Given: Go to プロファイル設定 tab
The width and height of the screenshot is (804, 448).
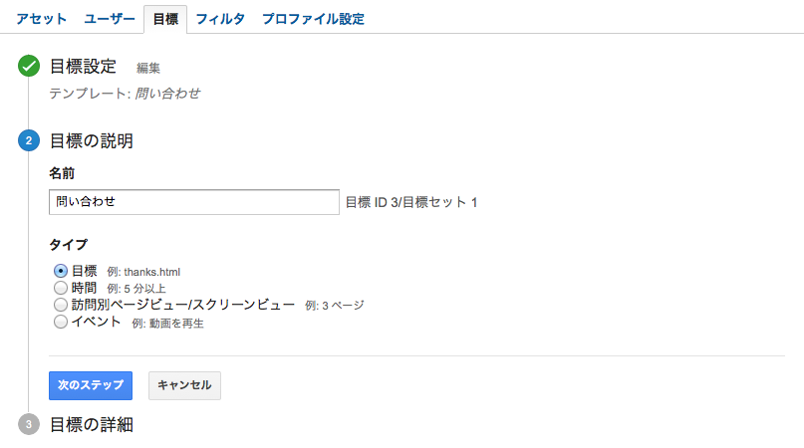Looking at the screenshot, I should [x=313, y=19].
